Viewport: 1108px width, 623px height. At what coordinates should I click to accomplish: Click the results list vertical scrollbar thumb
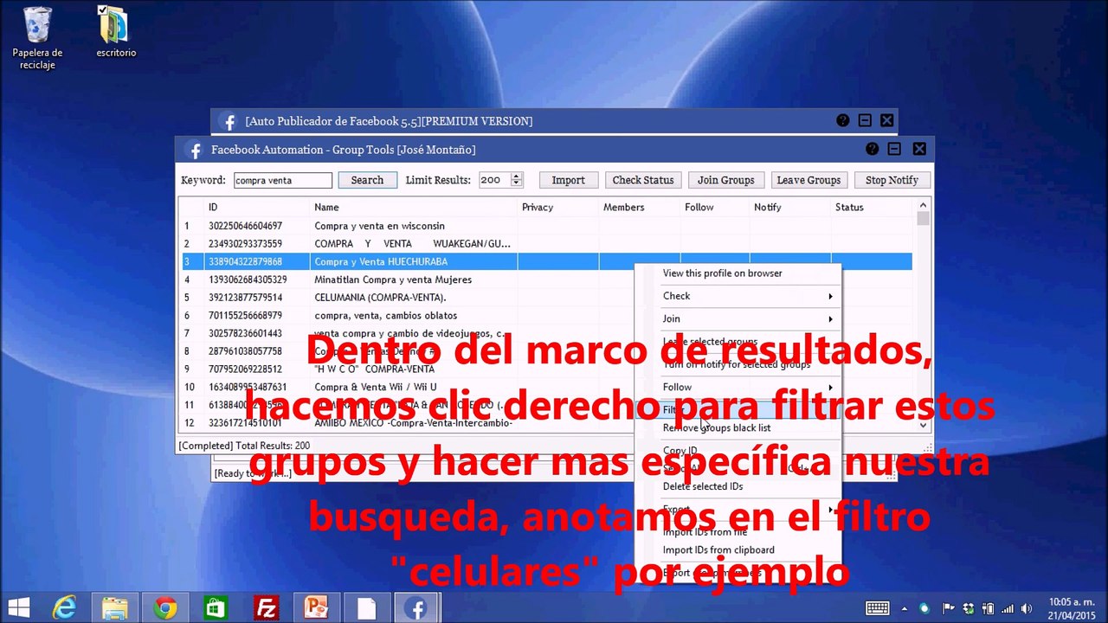tap(923, 219)
